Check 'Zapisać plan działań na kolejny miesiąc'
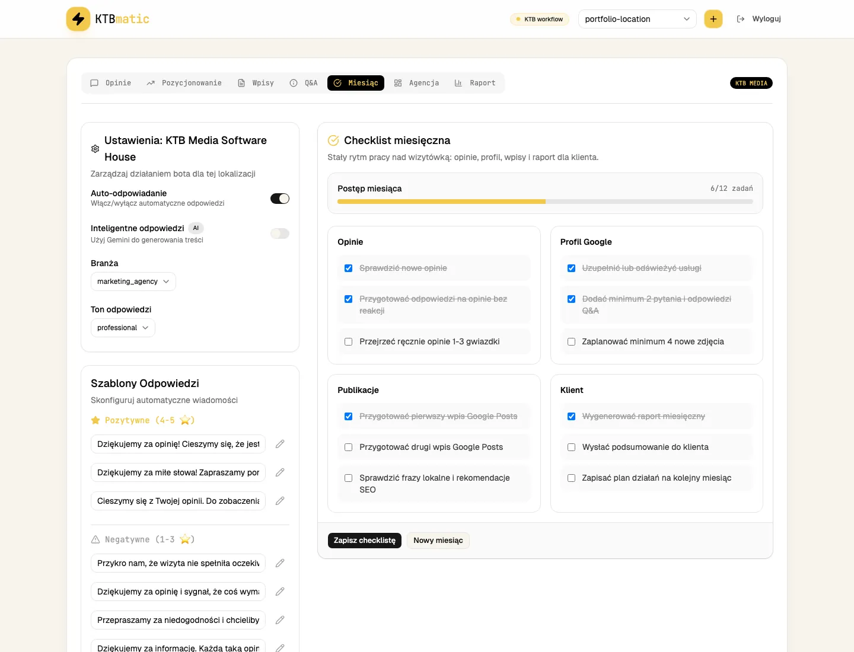Image resolution: width=854 pixels, height=652 pixels. [x=572, y=478]
